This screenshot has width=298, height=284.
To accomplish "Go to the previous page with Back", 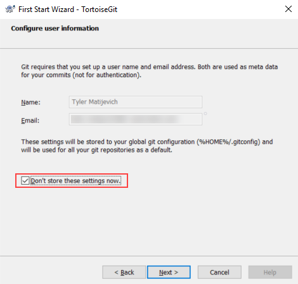I will pyautogui.click(x=124, y=272).
